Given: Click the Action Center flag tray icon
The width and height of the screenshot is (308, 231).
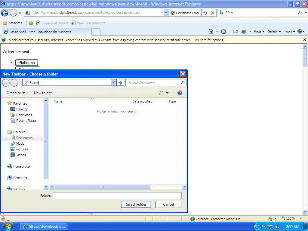Looking at the screenshot, I should [263, 226].
